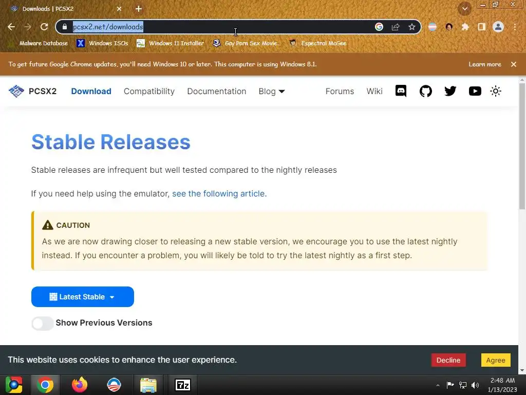Click the Stable Releases heading
The width and height of the screenshot is (526, 395).
tap(111, 142)
